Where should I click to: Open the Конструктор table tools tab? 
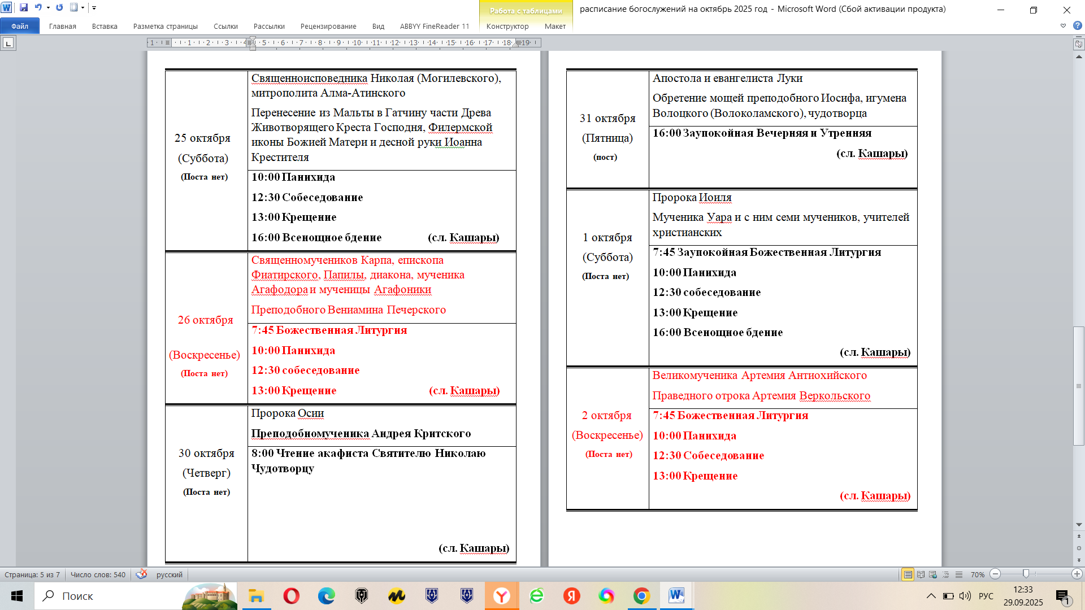[x=507, y=27]
